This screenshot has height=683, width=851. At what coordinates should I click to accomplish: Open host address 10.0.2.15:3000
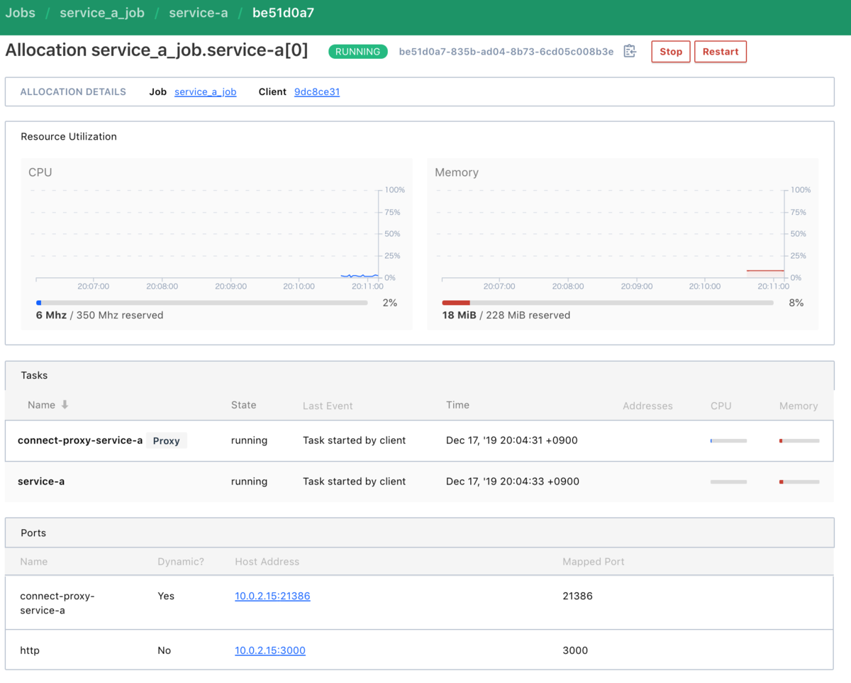[270, 650]
